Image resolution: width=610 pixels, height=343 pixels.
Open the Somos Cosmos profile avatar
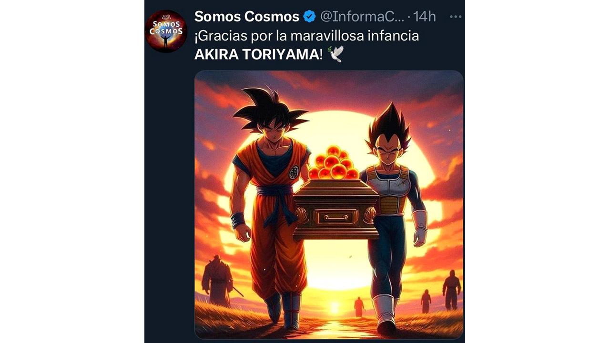tap(166, 31)
